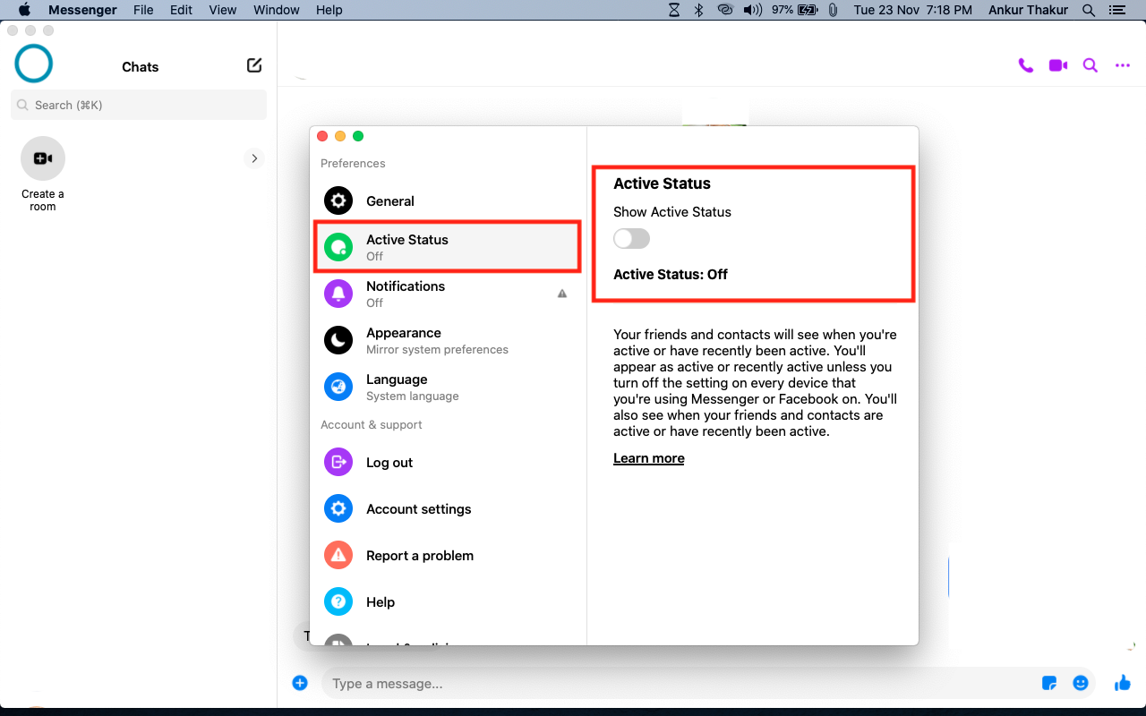The width and height of the screenshot is (1146, 716).
Task: Open the View menu
Action: pyautogui.click(x=222, y=10)
